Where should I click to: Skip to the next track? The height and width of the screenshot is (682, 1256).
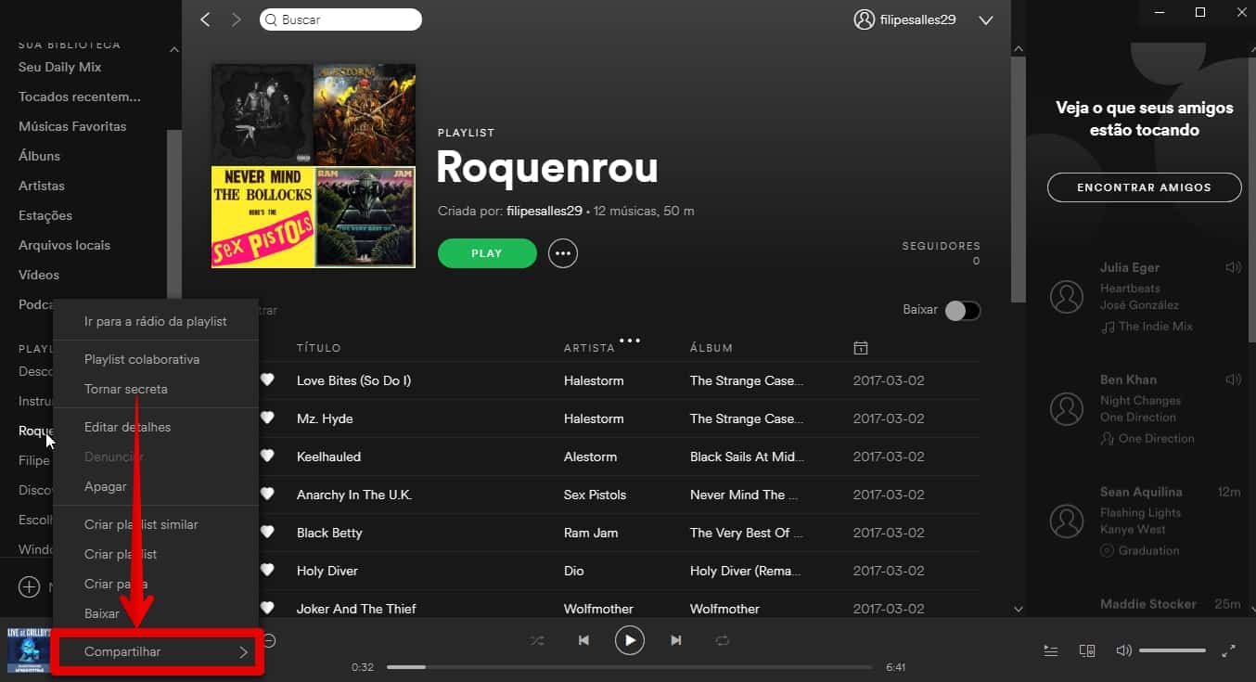click(x=676, y=640)
